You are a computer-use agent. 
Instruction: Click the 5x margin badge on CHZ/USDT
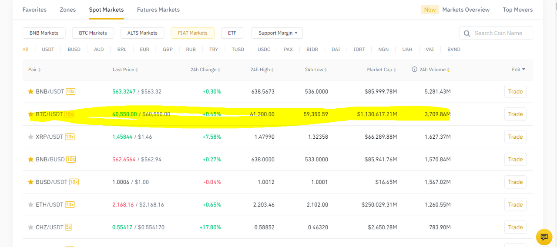tap(69, 227)
